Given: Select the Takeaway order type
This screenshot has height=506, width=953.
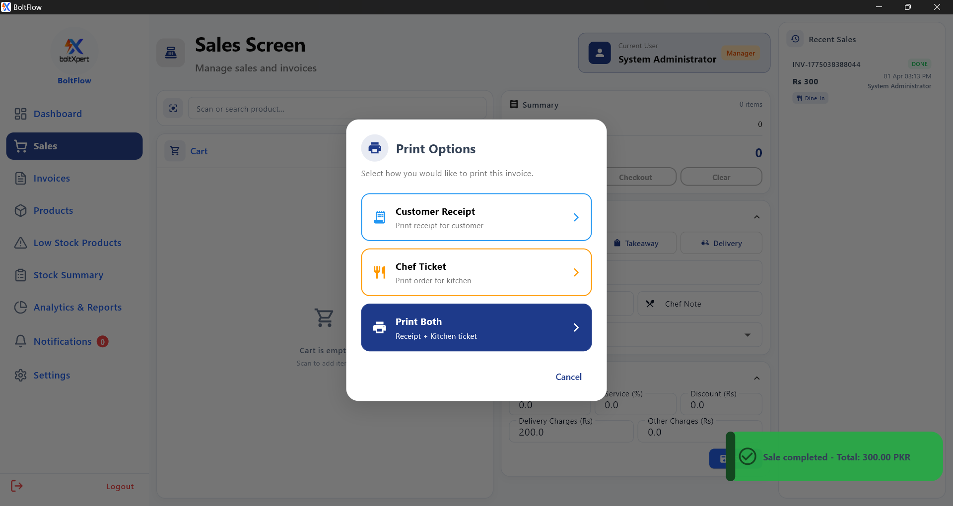Looking at the screenshot, I should pyautogui.click(x=641, y=243).
